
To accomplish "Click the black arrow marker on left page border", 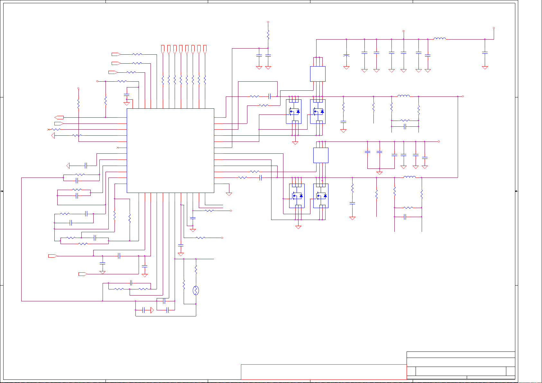I will click(x=2, y=191).
